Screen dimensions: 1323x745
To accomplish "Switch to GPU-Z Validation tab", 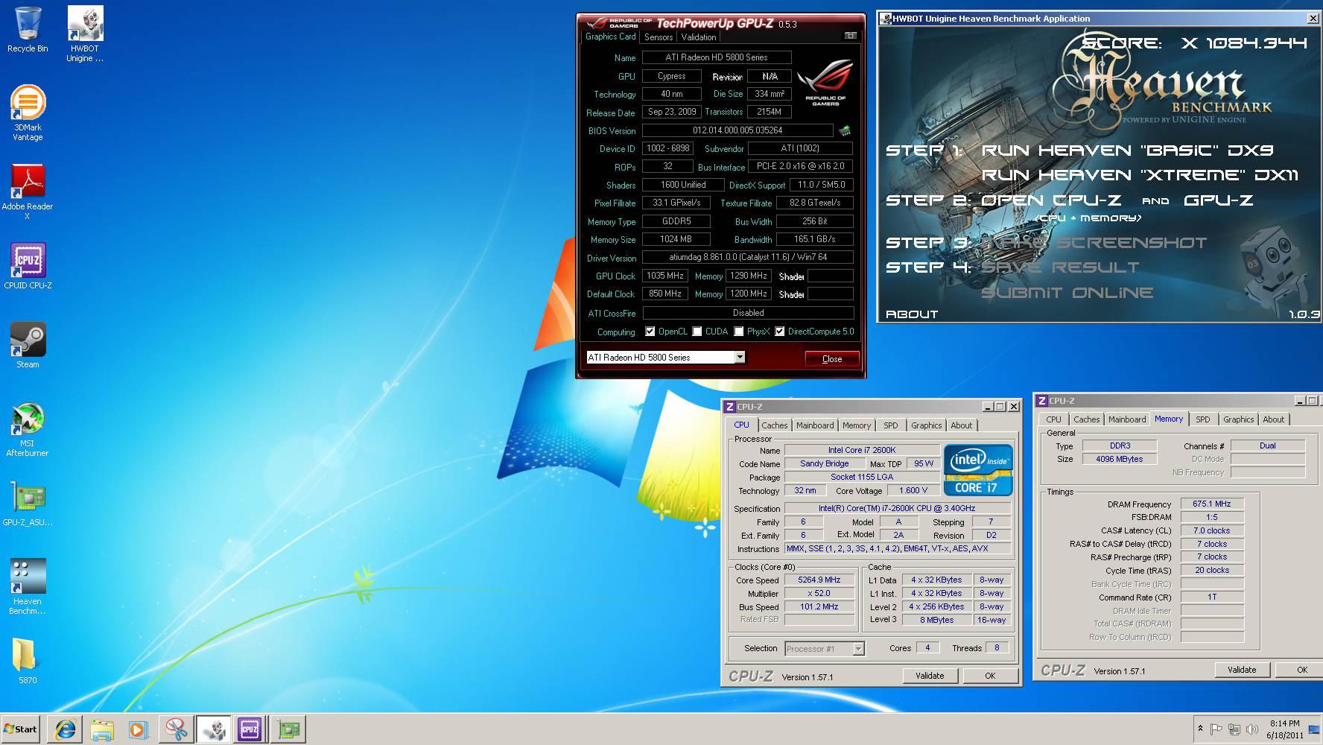I will [699, 37].
